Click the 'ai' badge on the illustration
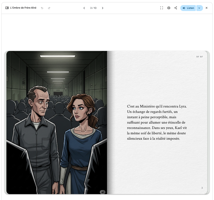 tap(102, 192)
